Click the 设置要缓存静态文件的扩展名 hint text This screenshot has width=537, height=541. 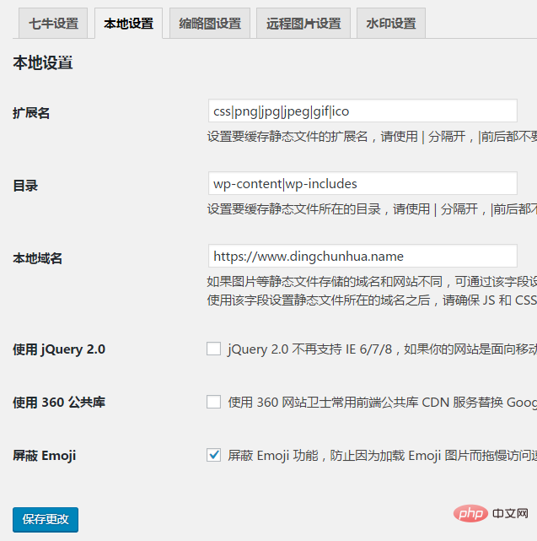[372, 137]
